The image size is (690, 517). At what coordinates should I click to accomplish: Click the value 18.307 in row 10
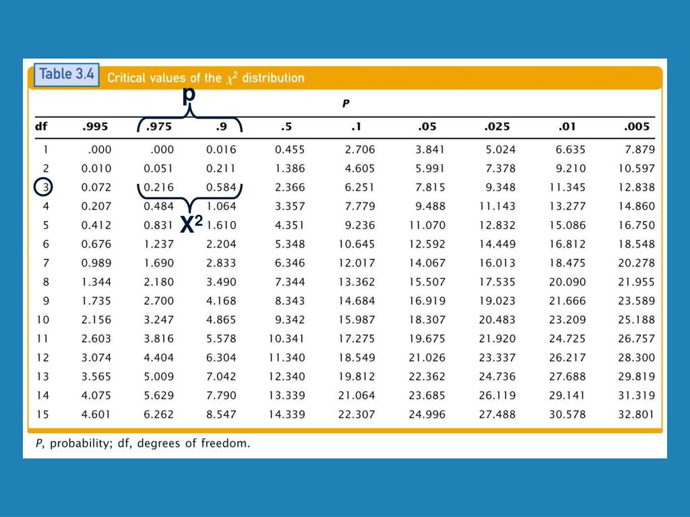tap(427, 320)
